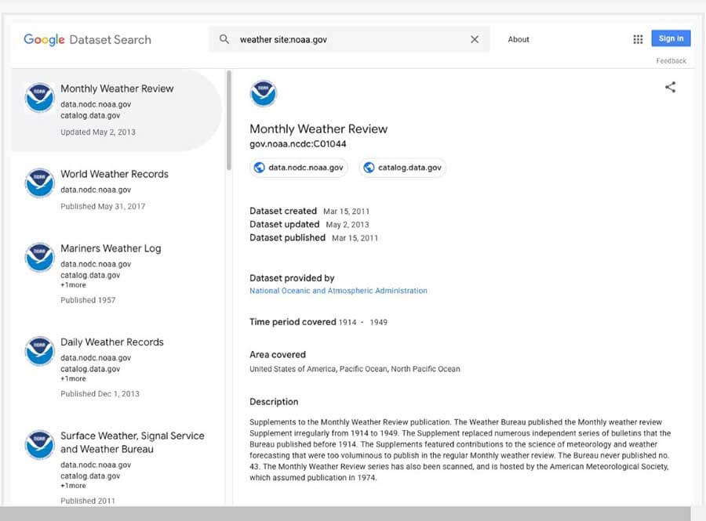706x521 pixels.
Task: Click globe icon on data.nodc.noaa.gov chip
Action: (x=260, y=168)
